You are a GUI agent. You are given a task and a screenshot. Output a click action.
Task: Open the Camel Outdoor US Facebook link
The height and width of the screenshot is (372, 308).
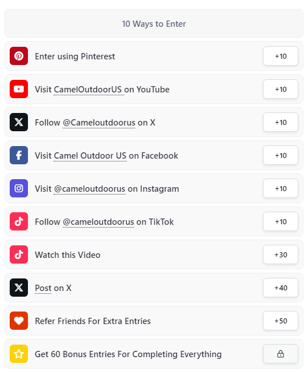click(90, 156)
